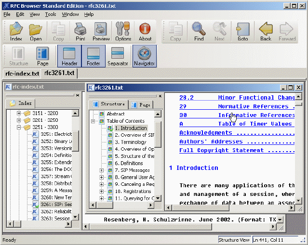Collapse the Table of Contents node
The width and height of the screenshot is (308, 245).
[x=93, y=121]
